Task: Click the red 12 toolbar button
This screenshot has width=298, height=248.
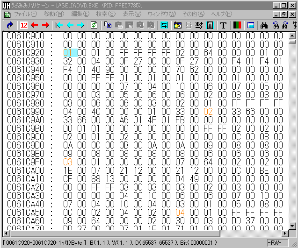Action: click(24, 25)
